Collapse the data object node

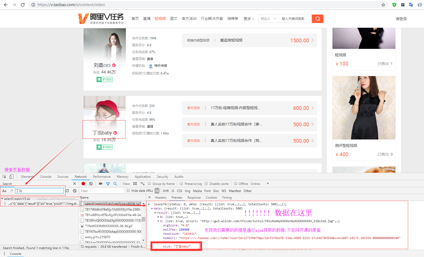tap(152, 208)
